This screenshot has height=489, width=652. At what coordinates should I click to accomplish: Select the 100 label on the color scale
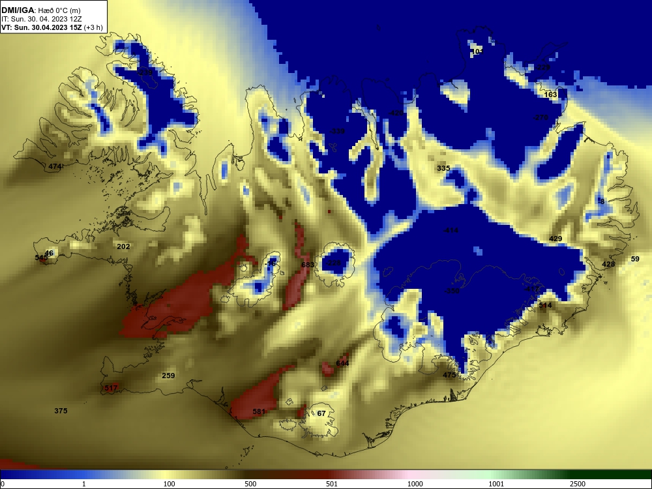pyautogui.click(x=169, y=484)
